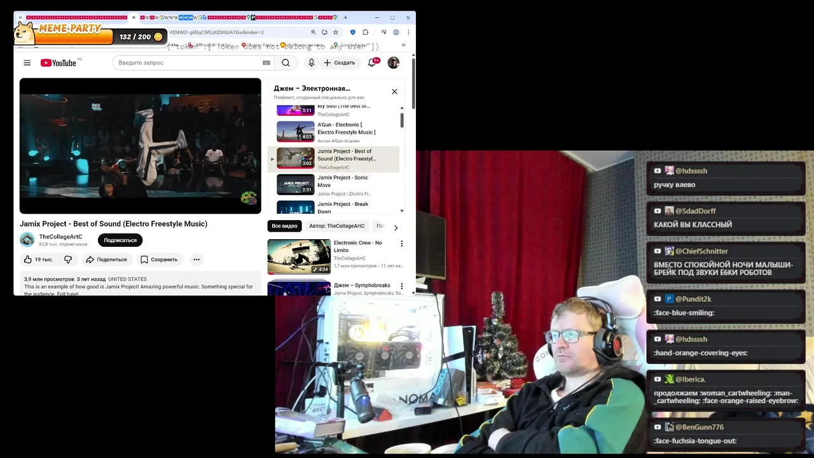Select current Jamix Project - Best of Sound item
The height and width of the screenshot is (458, 814).
coord(334,159)
